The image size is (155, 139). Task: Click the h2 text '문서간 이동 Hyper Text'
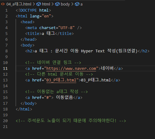[x=80, y=51]
